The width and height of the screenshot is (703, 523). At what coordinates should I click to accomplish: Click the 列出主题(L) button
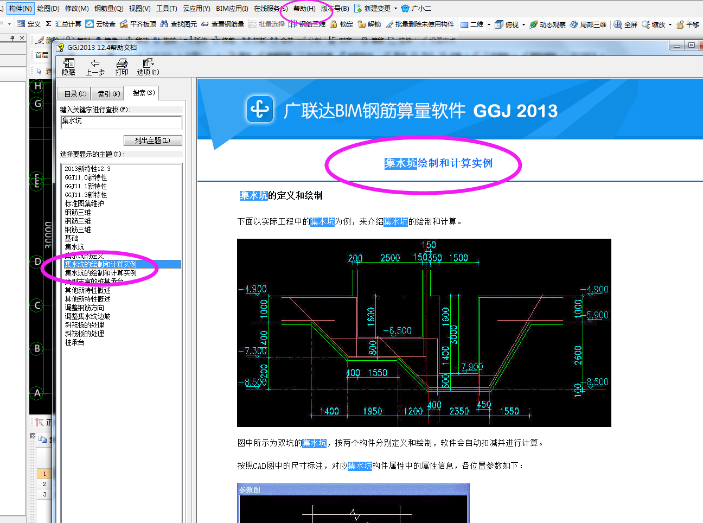tap(152, 141)
